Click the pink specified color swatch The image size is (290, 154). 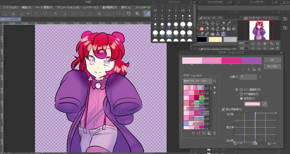pos(252,104)
